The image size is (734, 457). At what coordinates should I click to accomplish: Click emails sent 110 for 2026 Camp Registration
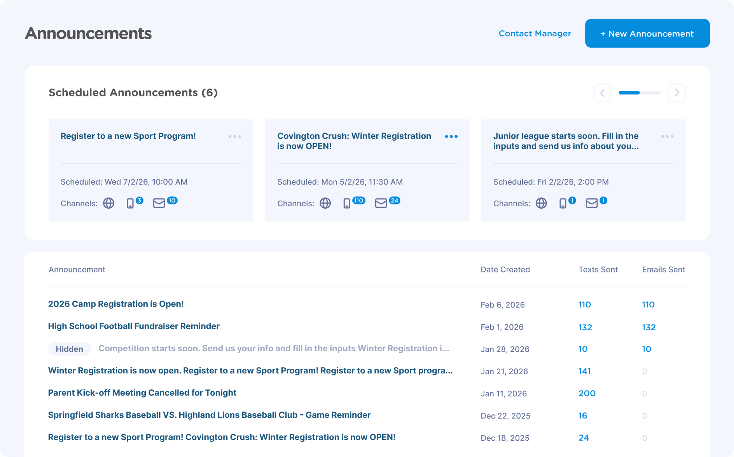pos(648,305)
